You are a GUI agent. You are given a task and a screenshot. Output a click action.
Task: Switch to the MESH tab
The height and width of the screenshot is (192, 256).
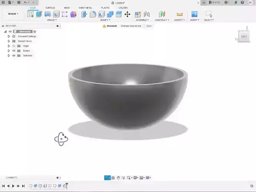pos(67,8)
